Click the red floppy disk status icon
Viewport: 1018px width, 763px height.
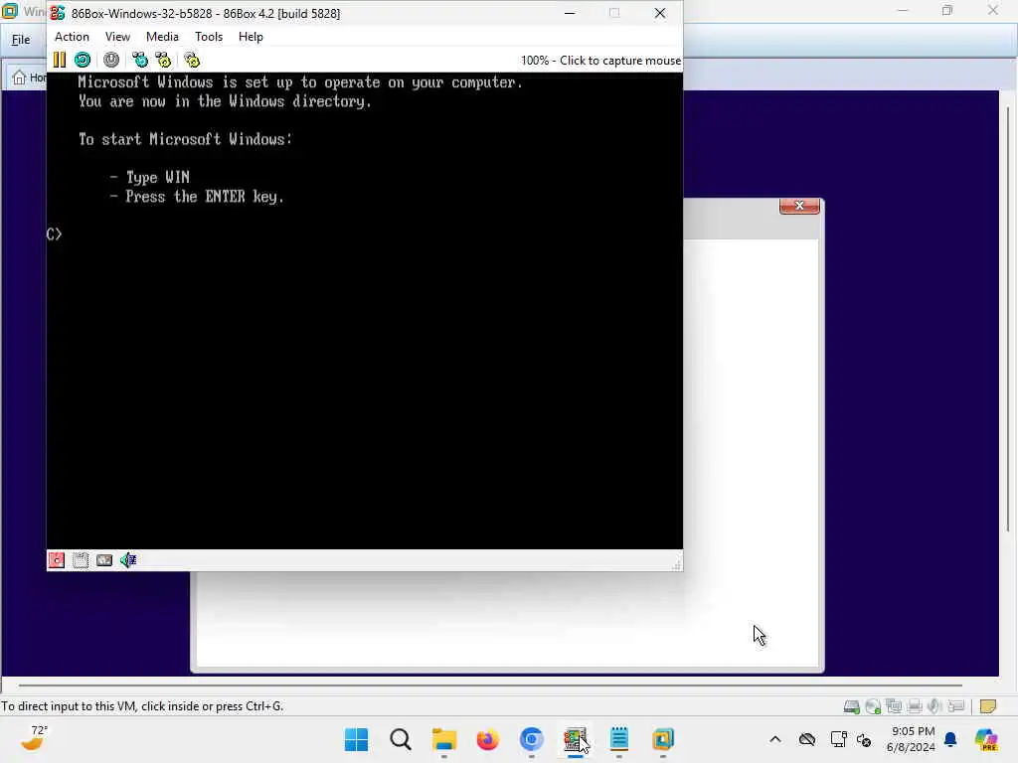coord(57,560)
